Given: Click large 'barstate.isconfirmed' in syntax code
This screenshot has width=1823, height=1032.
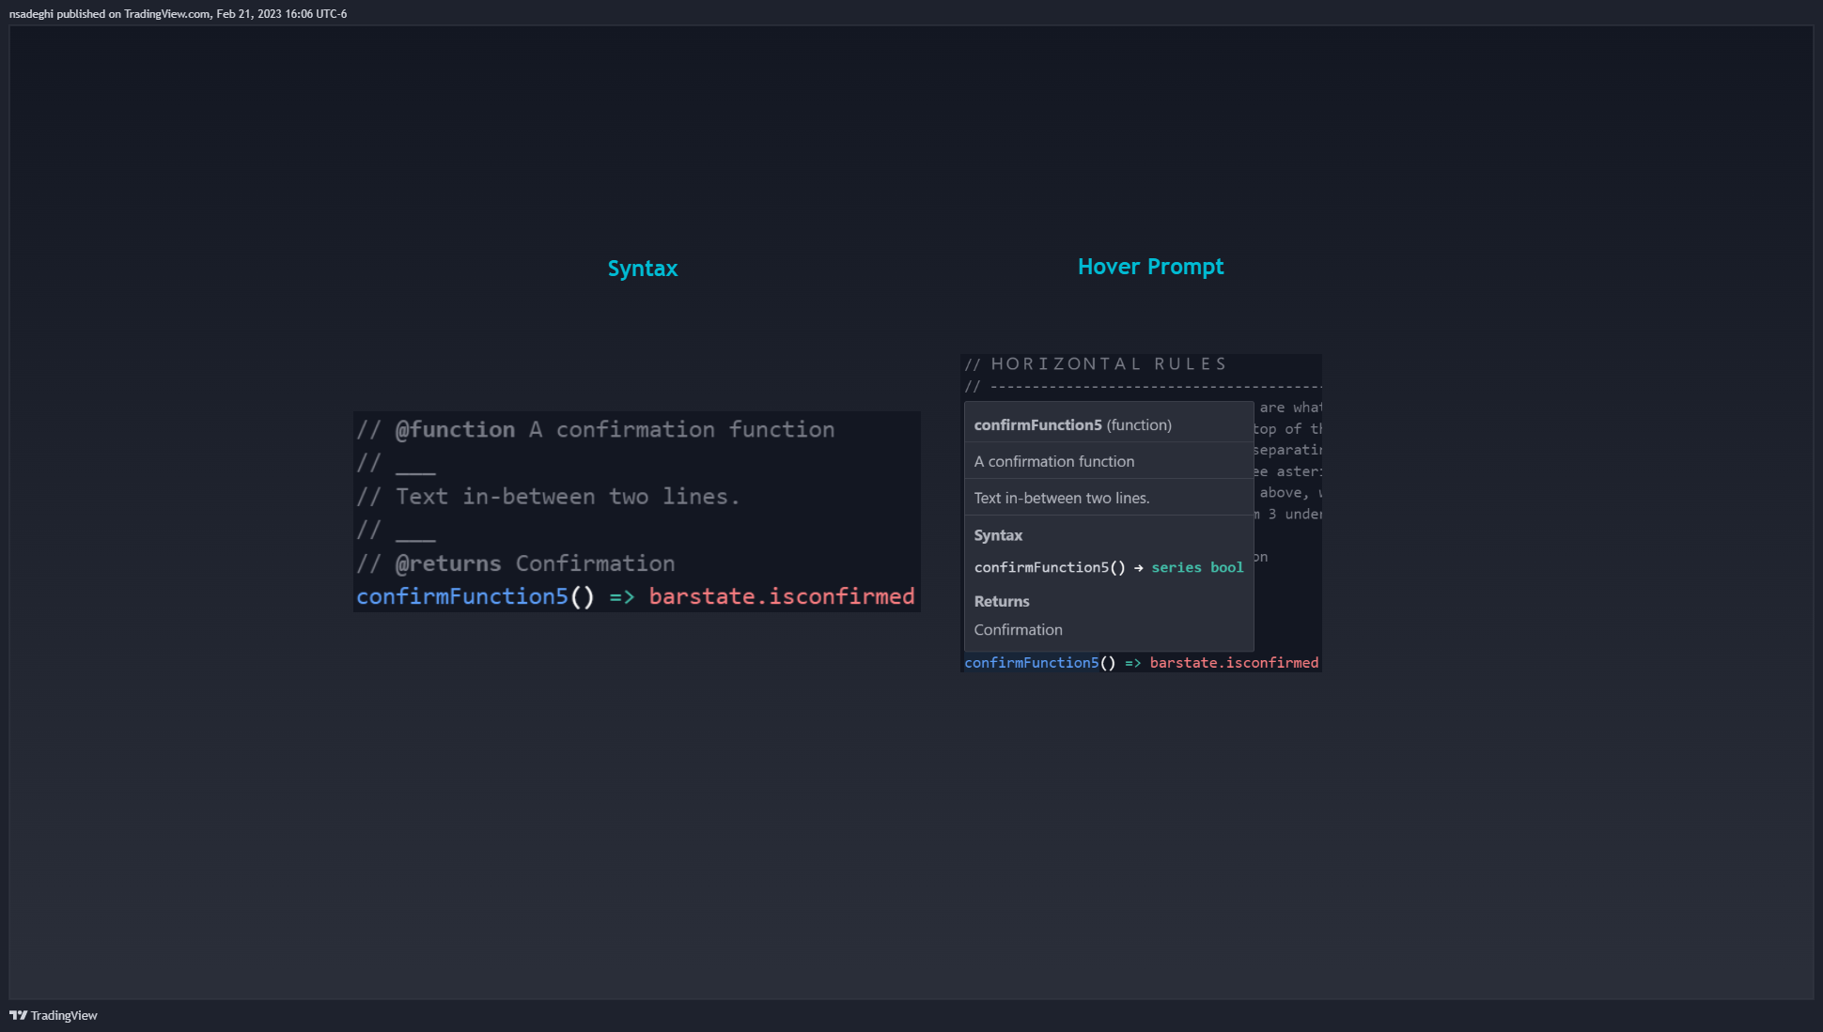Looking at the screenshot, I should pos(782,596).
